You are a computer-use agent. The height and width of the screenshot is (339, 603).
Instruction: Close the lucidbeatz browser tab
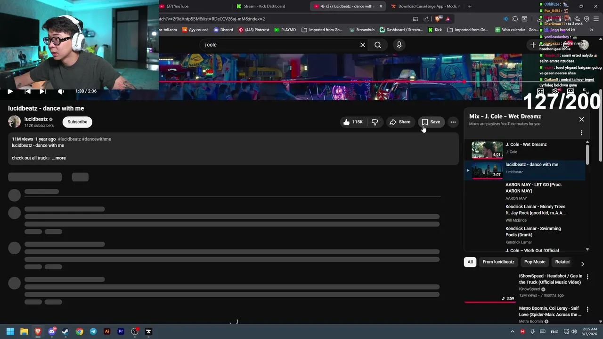(x=381, y=6)
